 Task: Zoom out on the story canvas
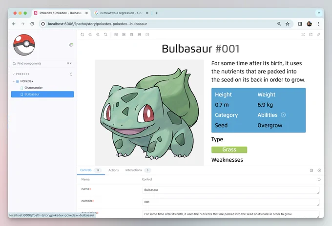[98, 35]
